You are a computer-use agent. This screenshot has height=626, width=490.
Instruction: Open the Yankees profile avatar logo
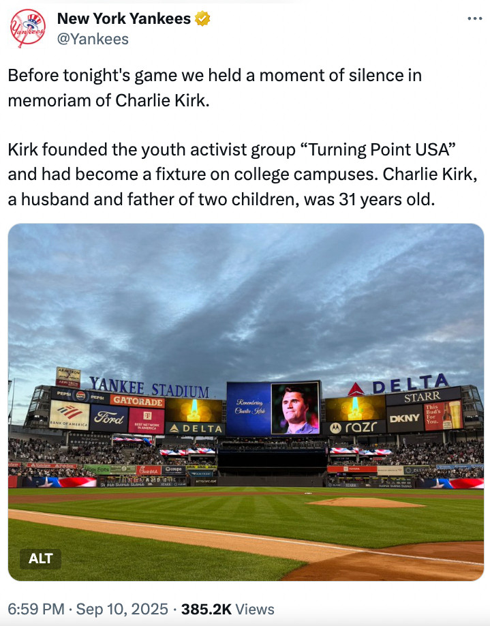pyautogui.click(x=27, y=29)
